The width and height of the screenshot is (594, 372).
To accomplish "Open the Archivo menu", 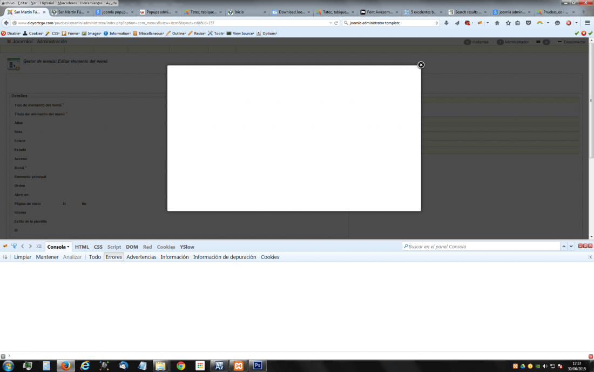I will click(8, 3).
